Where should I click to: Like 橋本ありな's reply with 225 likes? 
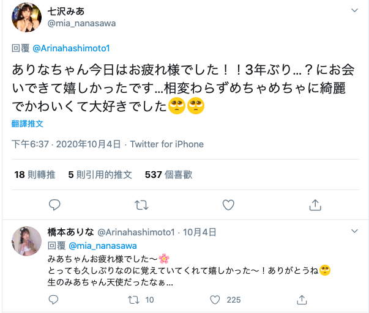[215, 300]
